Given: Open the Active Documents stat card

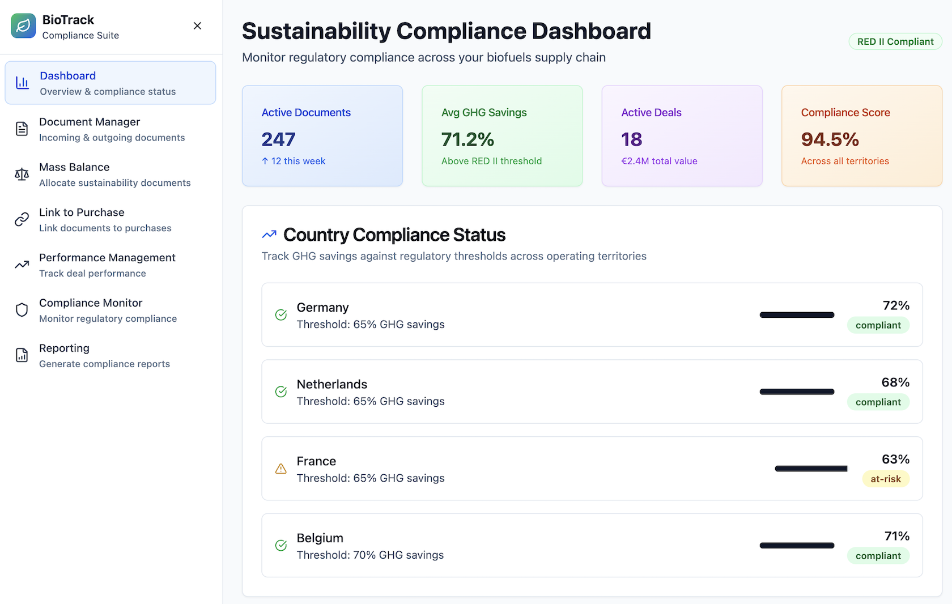Looking at the screenshot, I should [x=322, y=136].
